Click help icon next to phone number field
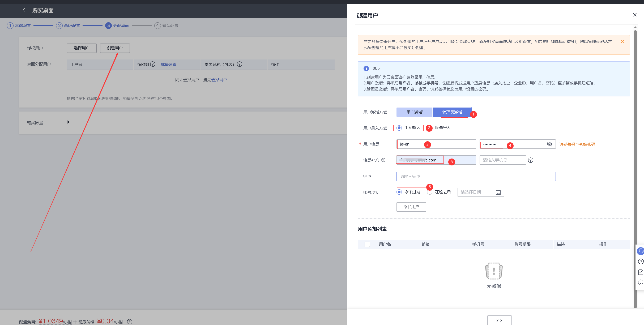The image size is (644, 325). click(x=530, y=160)
